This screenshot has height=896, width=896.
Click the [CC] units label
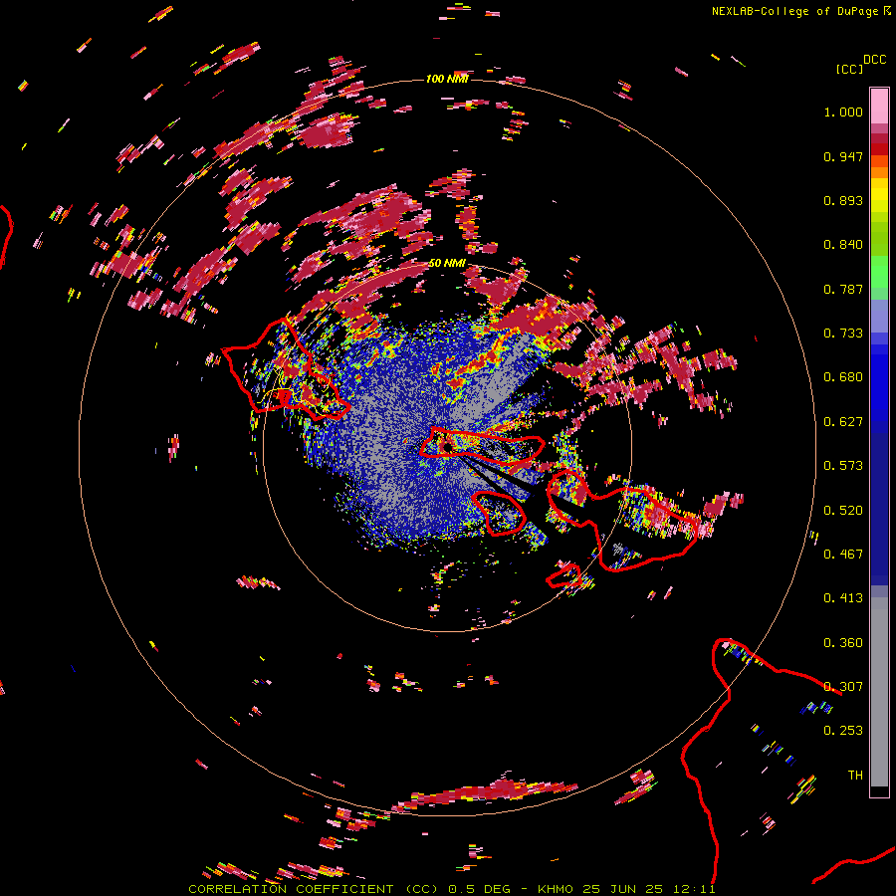coord(849,69)
